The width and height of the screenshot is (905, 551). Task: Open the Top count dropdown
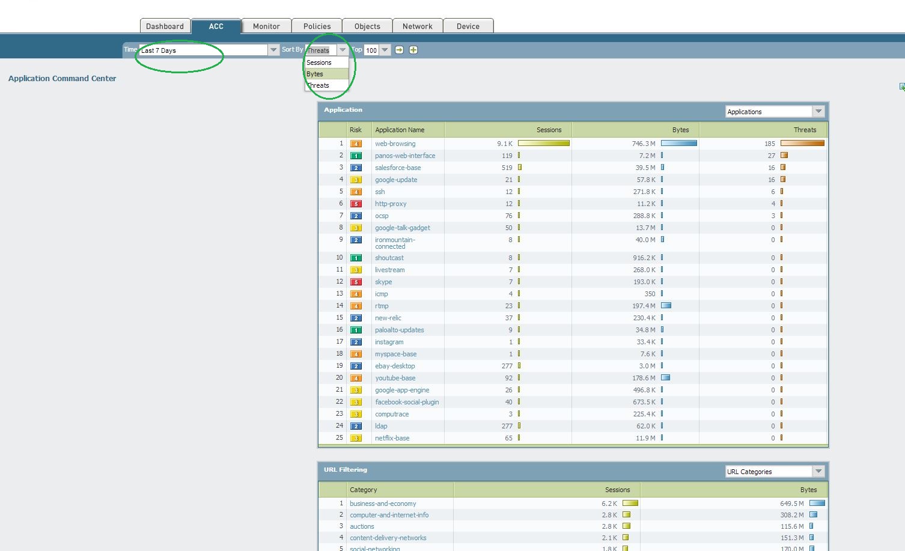coord(385,50)
